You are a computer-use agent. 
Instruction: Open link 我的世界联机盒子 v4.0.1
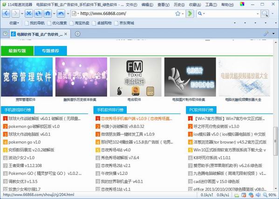[x=122, y=182]
